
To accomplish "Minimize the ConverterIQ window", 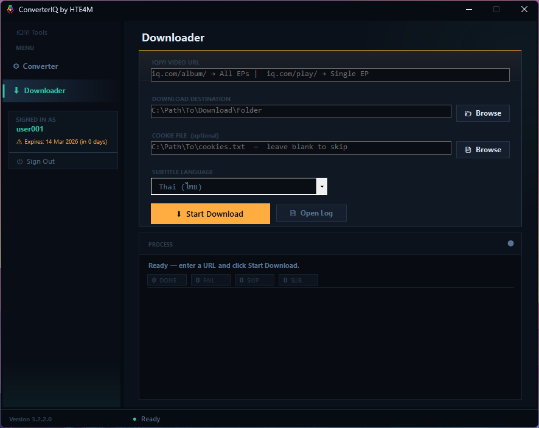I will click(469, 9).
